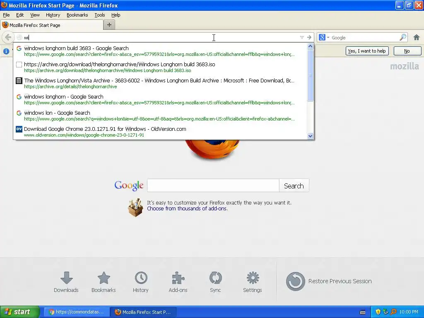
Task: Click the scroll up arrow of the suggestions list
Action: point(311,46)
